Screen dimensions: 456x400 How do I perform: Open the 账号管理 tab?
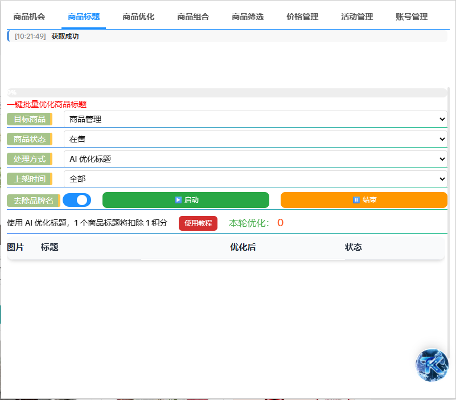[x=412, y=17]
